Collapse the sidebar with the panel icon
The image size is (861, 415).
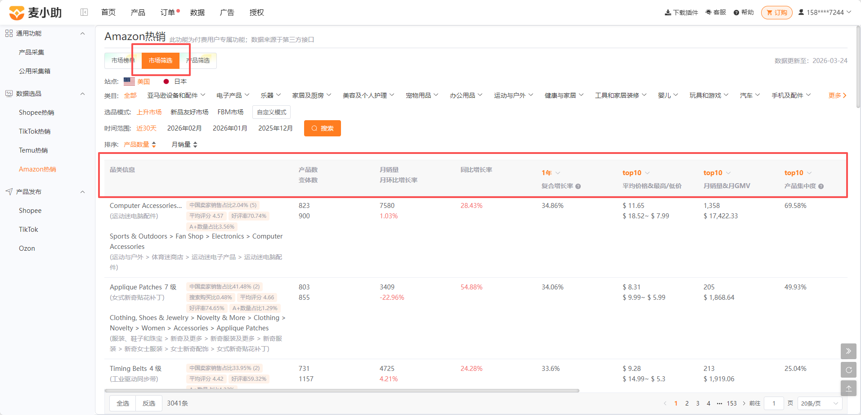pyautogui.click(x=84, y=12)
